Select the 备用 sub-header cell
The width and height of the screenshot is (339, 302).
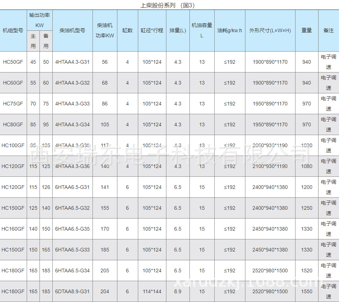point(46,41)
